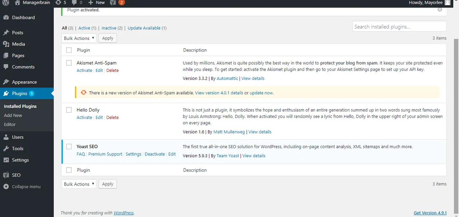
Task: Edit the Akismet Anti-Spam plugin
Action: (99, 70)
